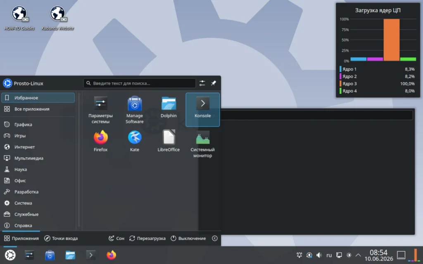Click the Ядро 1 legend entry
Screen dimensions: 423x264
(377, 69)
